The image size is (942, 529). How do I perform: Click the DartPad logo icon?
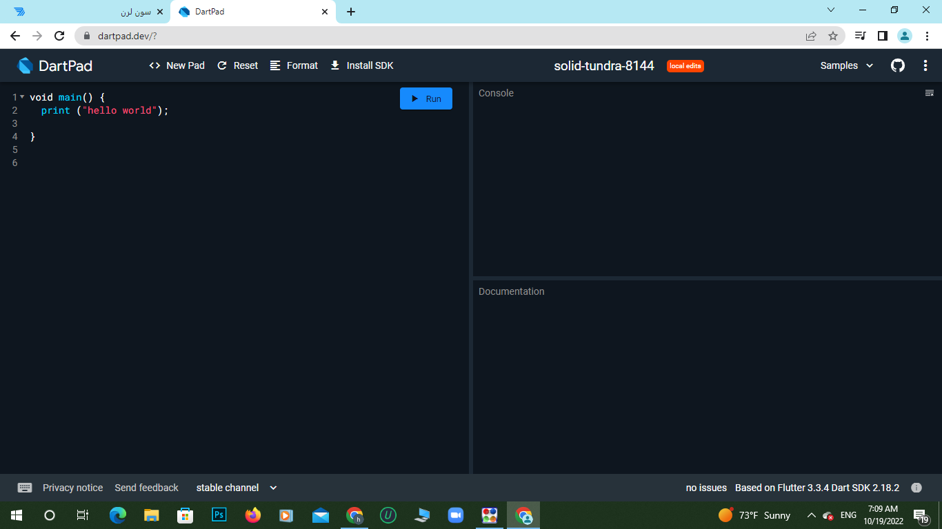point(26,65)
